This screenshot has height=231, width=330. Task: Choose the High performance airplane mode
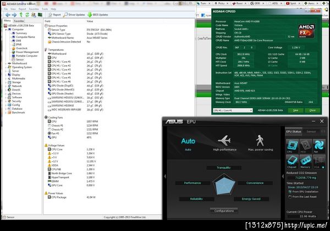click(224, 143)
